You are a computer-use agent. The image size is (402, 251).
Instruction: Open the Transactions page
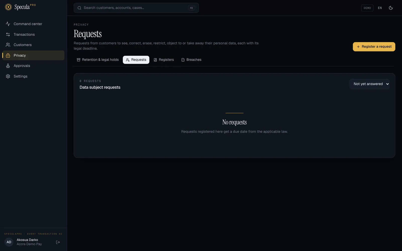(x=33, y=34)
